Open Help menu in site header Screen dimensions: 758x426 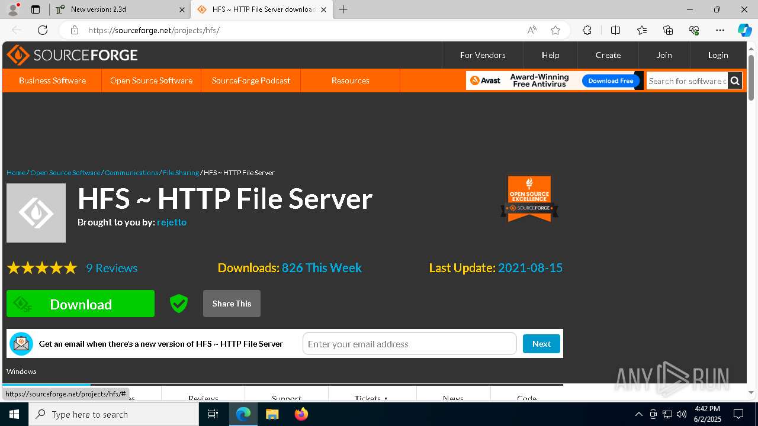coord(550,55)
